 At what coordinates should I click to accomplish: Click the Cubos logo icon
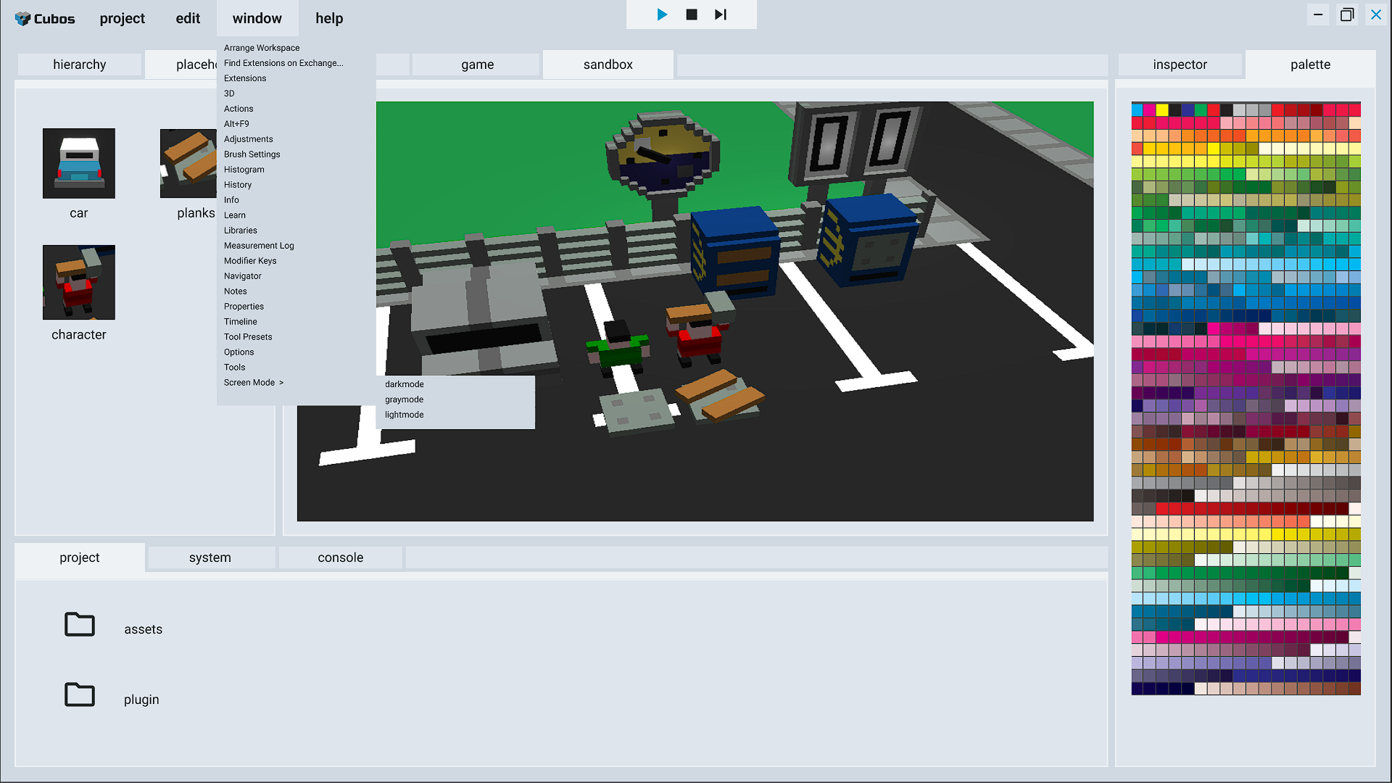[x=22, y=19]
